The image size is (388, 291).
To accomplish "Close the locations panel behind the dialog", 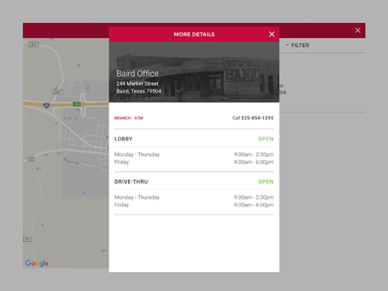I will [x=358, y=30].
